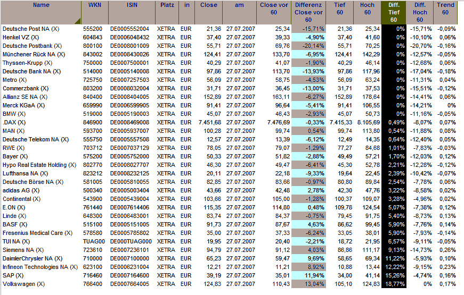
Task: Select Infineon Technologies NA (X) name cell
Action: click(x=40, y=267)
